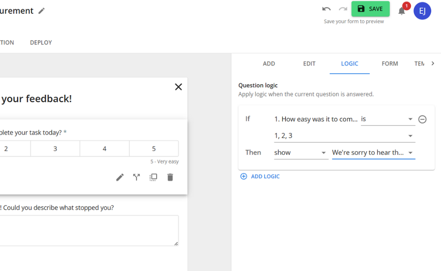Expand hidden tabs with the right chevron
The height and width of the screenshot is (271, 441).
click(x=434, y=63)
